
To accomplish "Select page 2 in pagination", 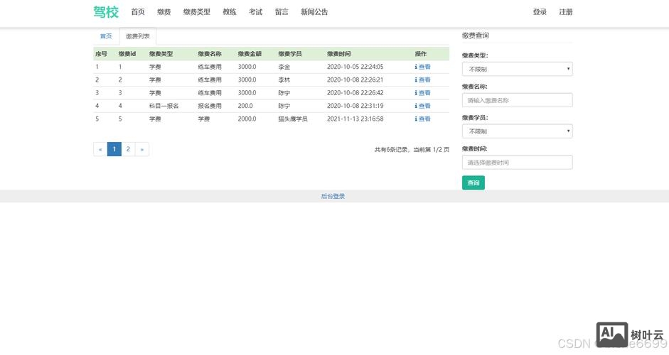I will tap(128, 149).
